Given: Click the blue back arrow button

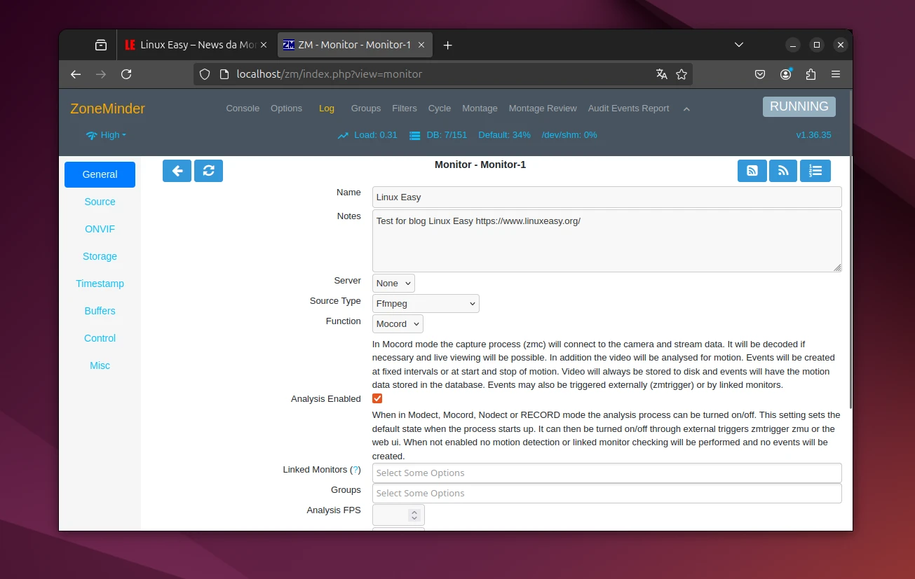Looking at the screenshot, I should pyautogui.click(x=177, y=171).
